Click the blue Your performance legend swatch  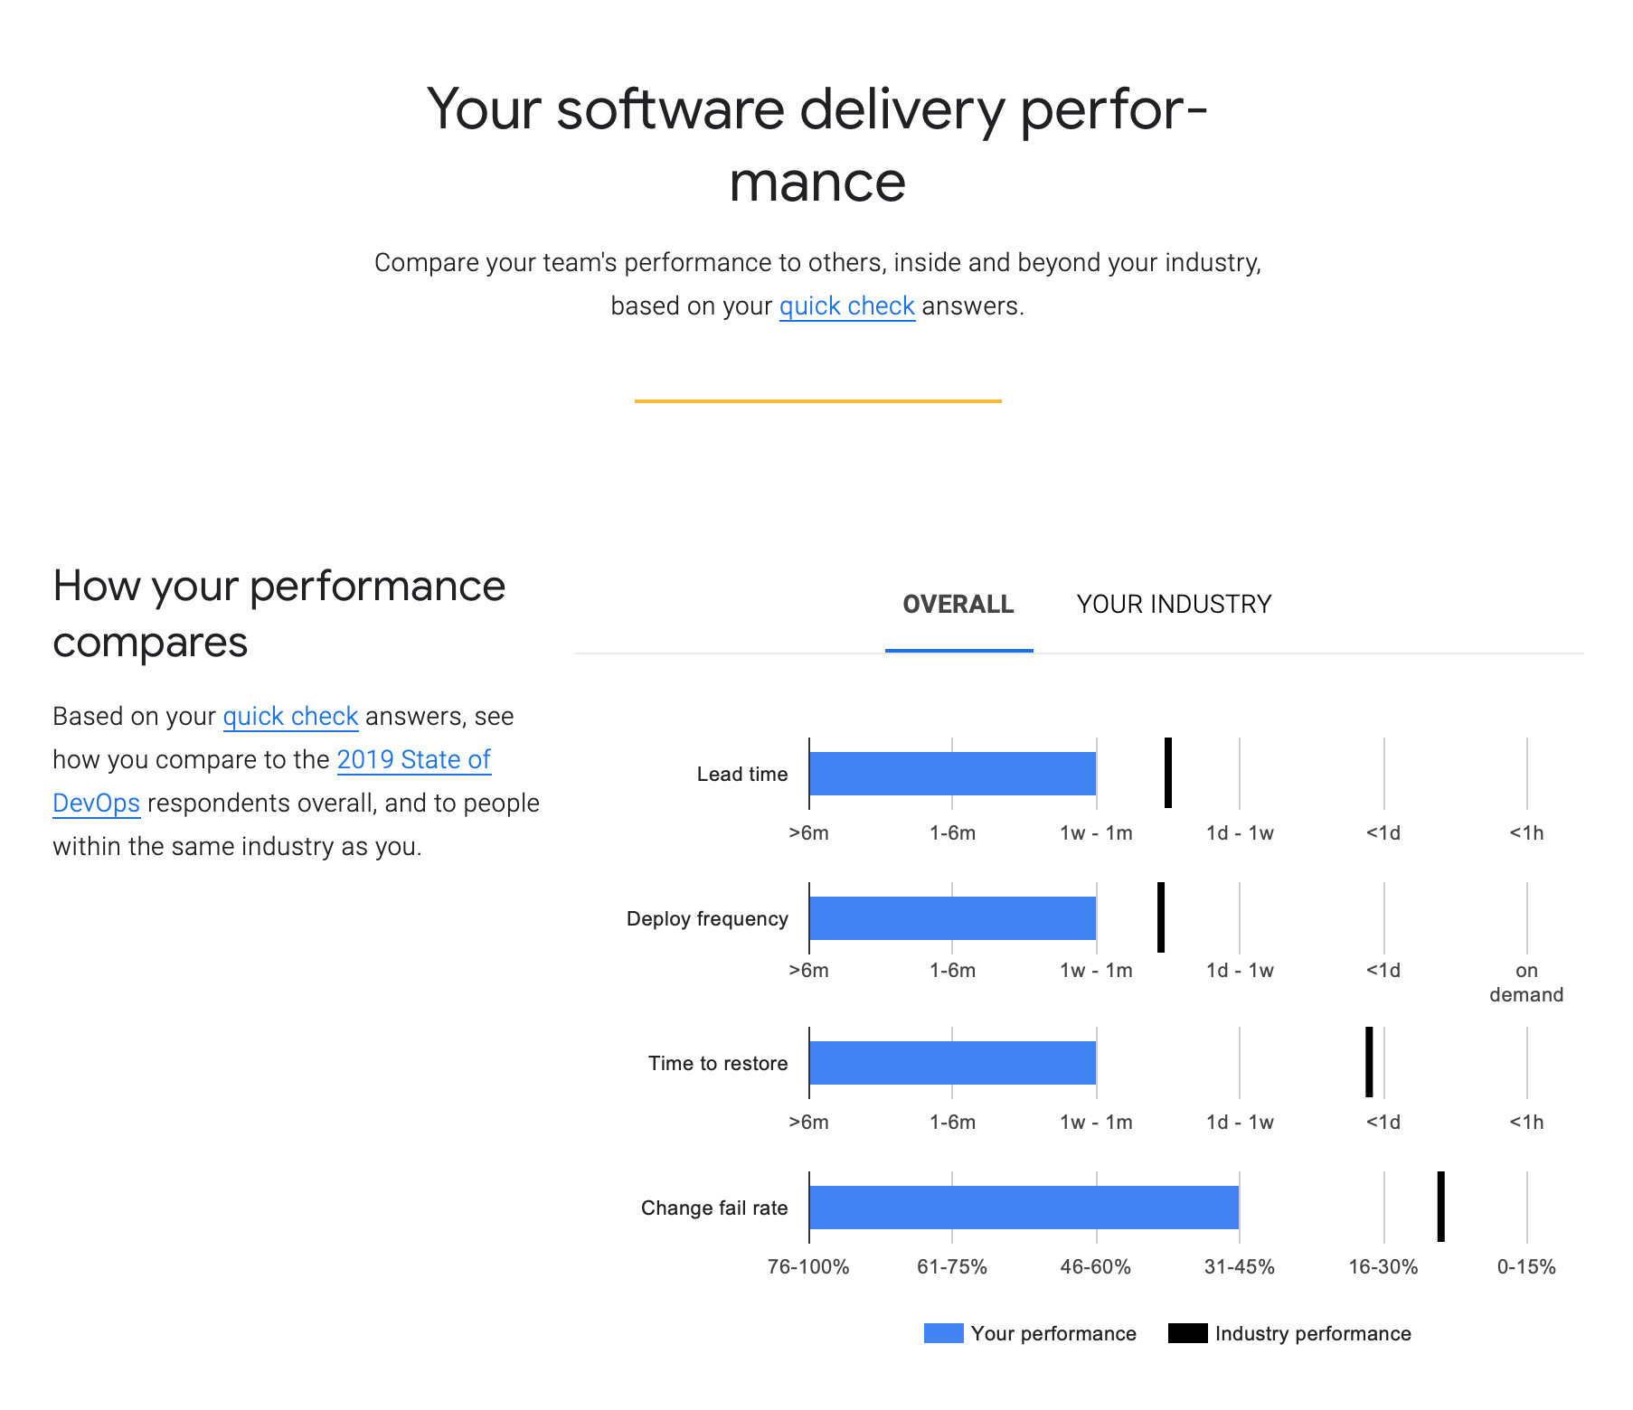point(943,1333)
